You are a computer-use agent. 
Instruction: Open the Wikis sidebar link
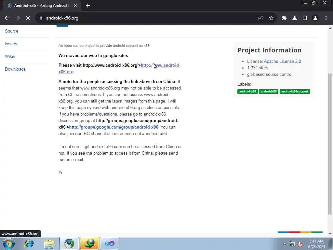click(10, 57)
